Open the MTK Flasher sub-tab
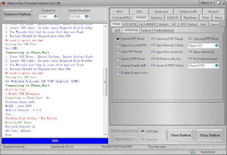This screenshot has height=155, width=227. [188, 24]
